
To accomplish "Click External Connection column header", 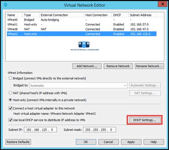I will (x=62, y=15).
